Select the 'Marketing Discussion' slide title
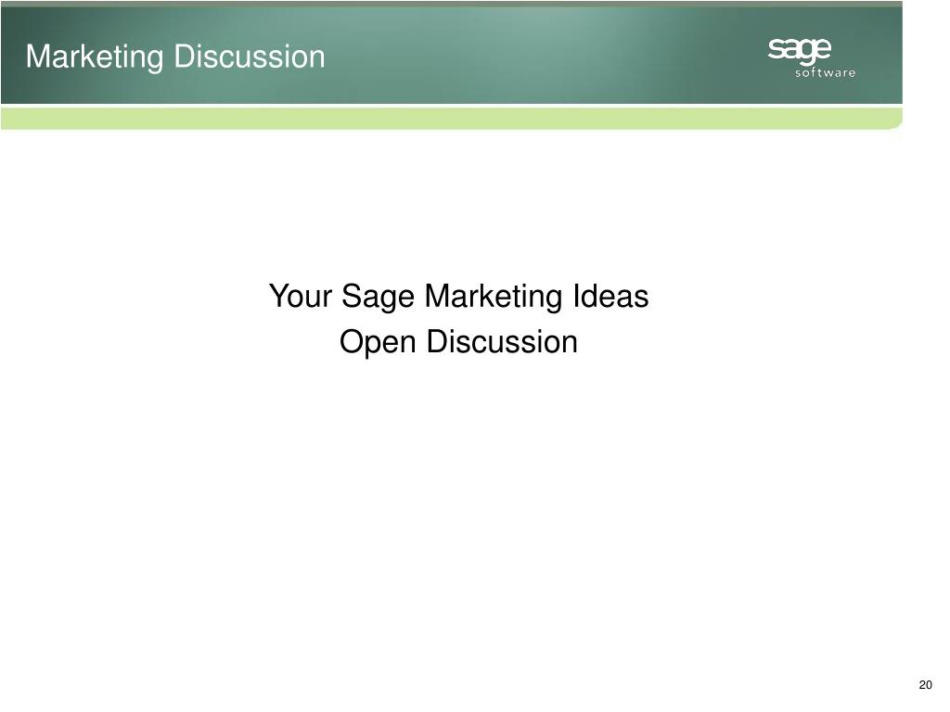The width and height of the screenshot is (950, 712). point(175,57)
